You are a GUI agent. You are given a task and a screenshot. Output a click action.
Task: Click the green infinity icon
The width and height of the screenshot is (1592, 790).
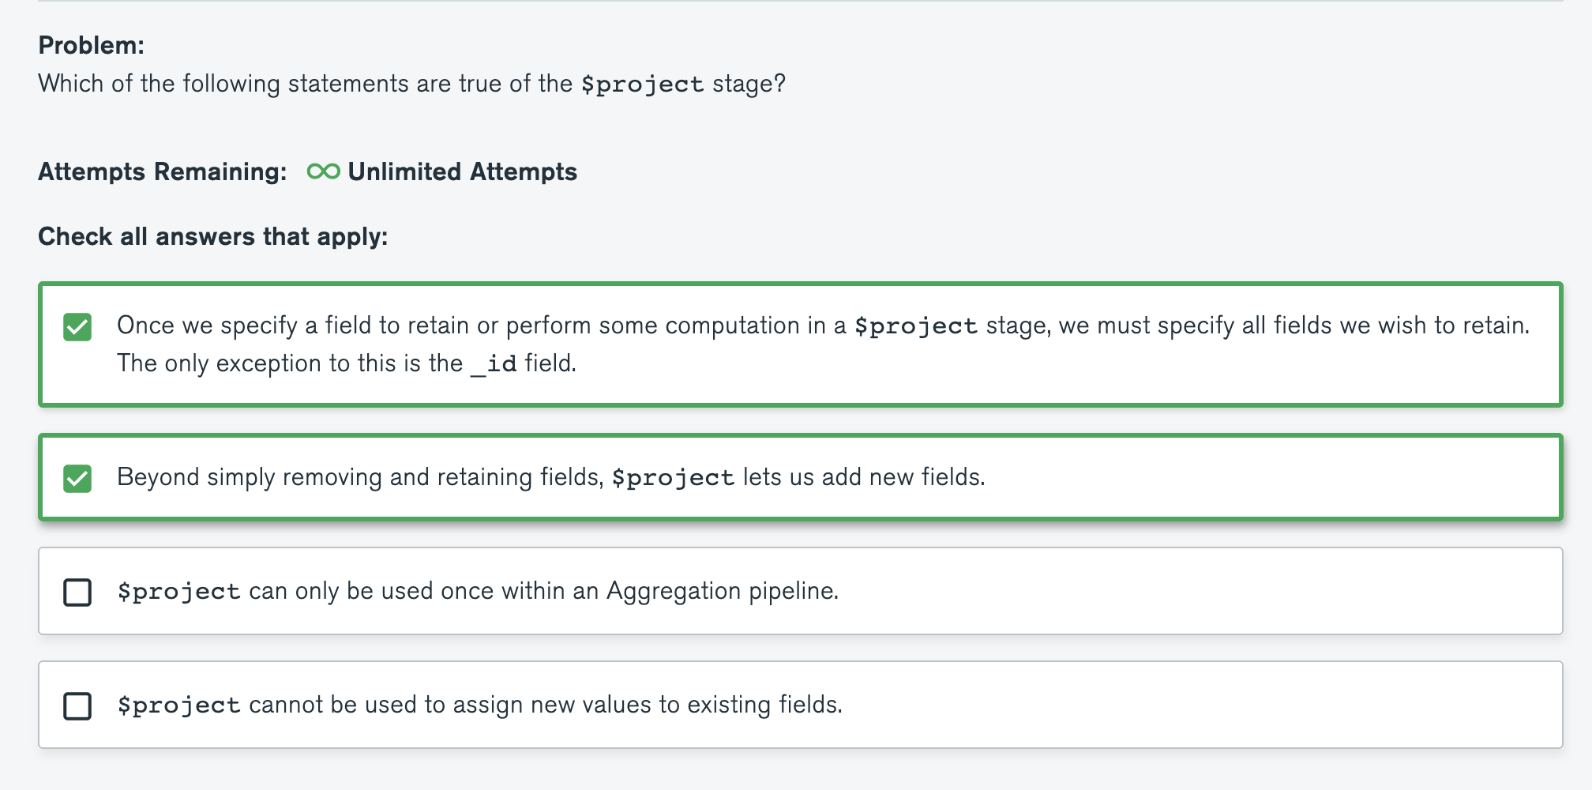coord(323,171)
